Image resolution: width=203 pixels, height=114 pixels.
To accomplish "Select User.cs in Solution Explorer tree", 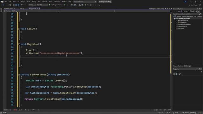I will [x=182, y=28].
